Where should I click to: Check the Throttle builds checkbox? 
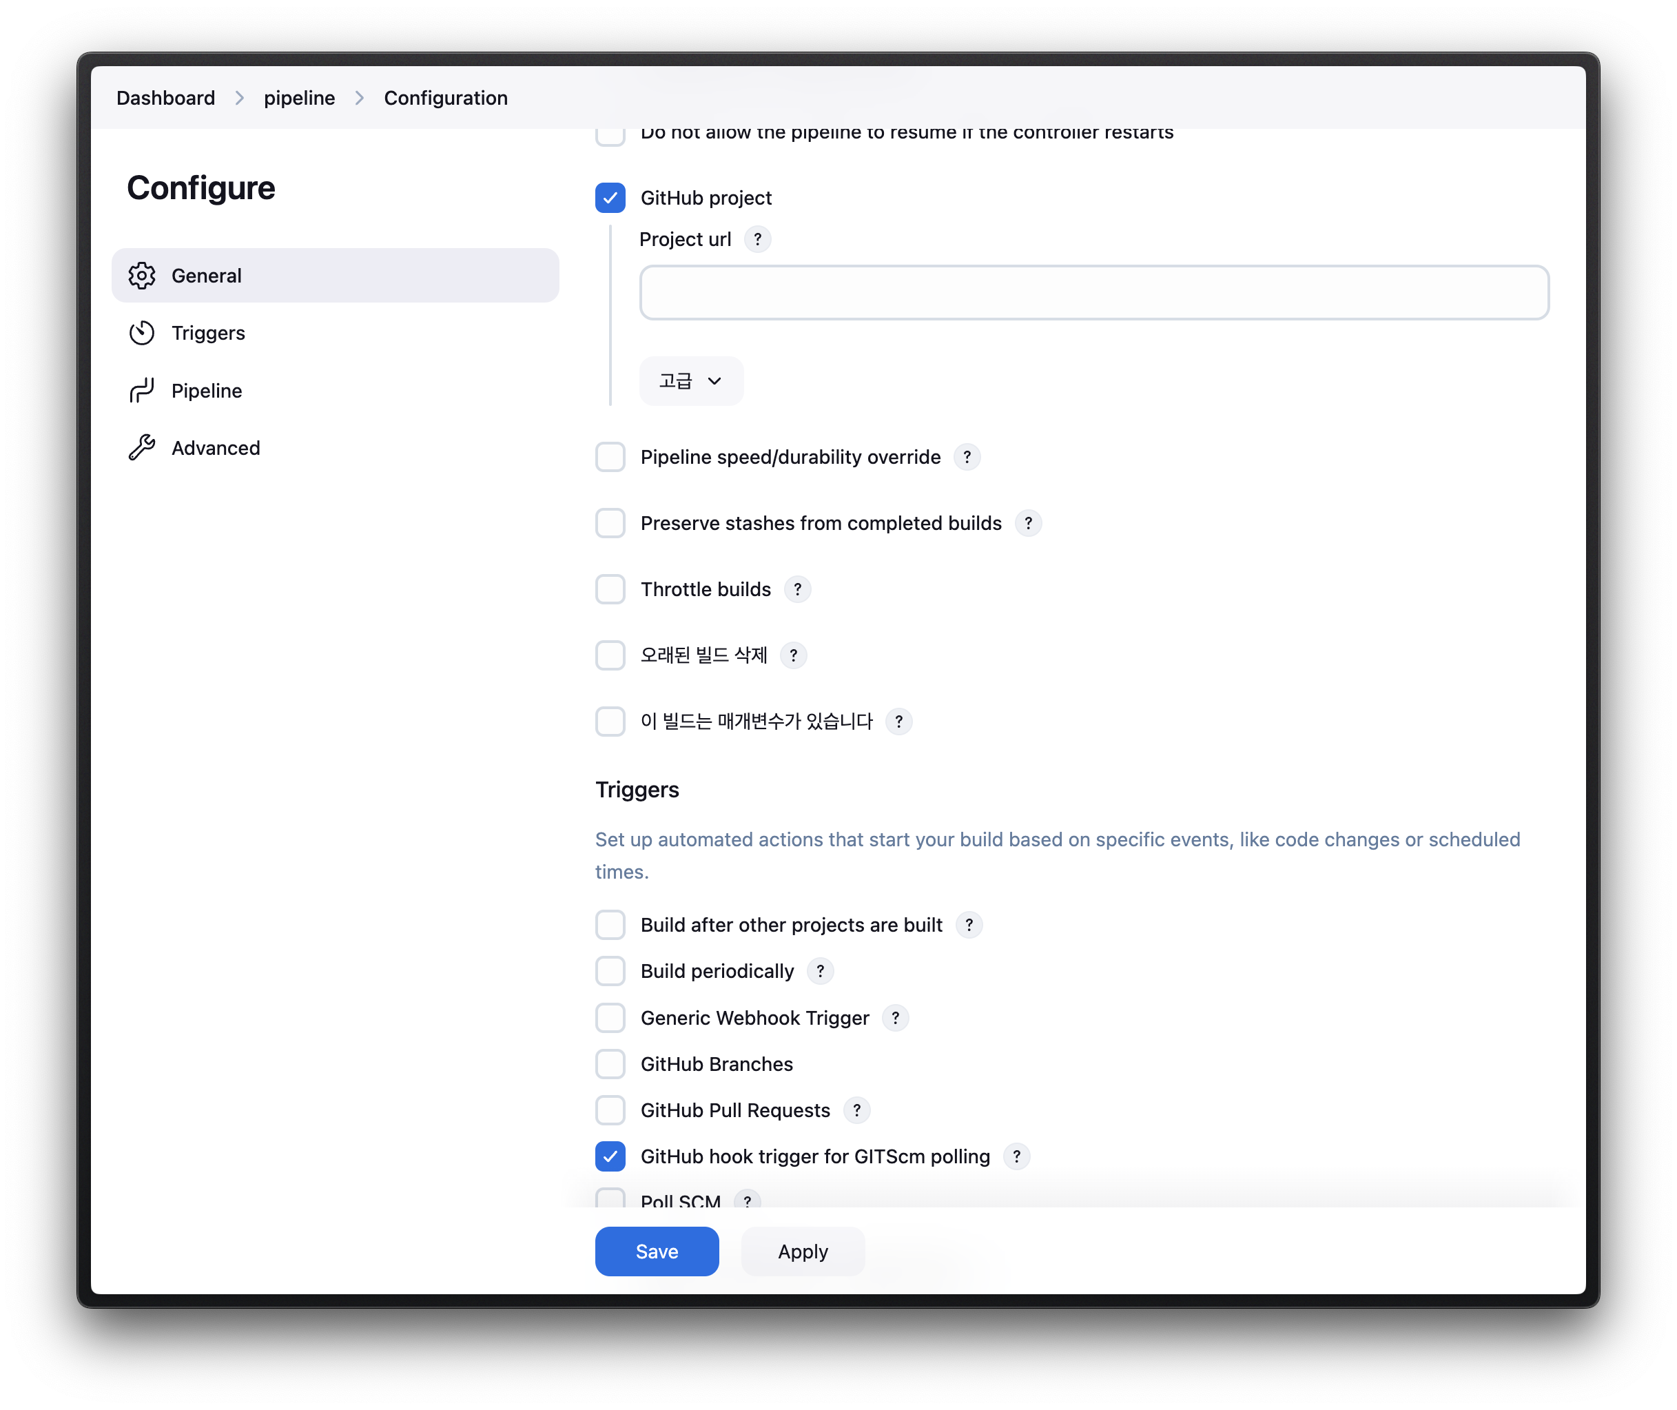coord(610,590)
